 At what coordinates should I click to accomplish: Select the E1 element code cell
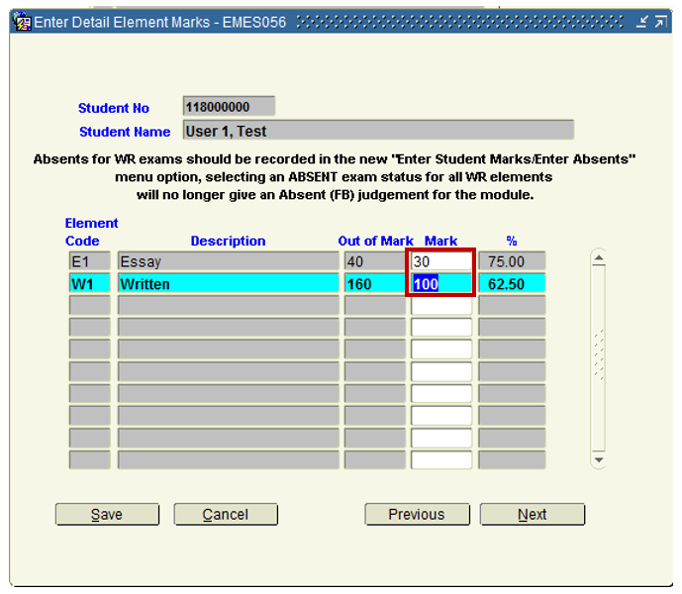pyautogui.click(x=89, y=262)
